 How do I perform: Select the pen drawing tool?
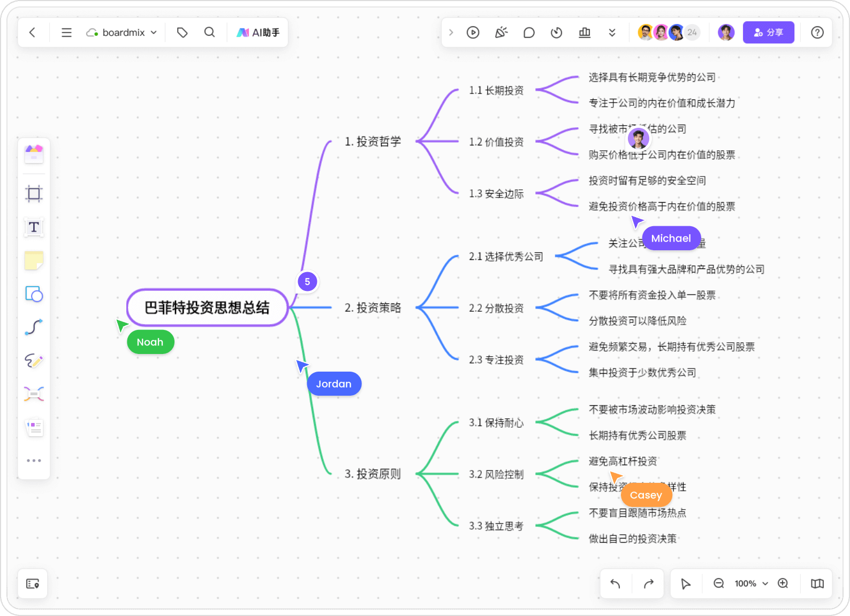click(x=34, y=361)
